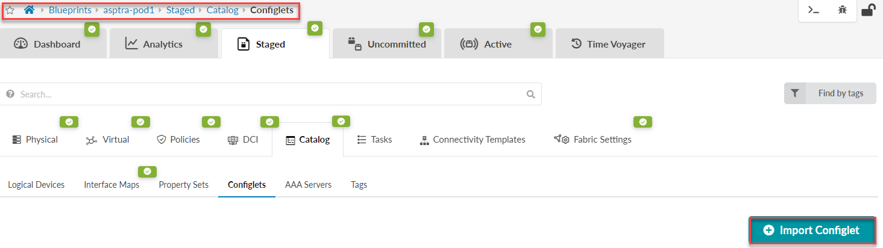Click the favorite star icon

click(10, 10)
